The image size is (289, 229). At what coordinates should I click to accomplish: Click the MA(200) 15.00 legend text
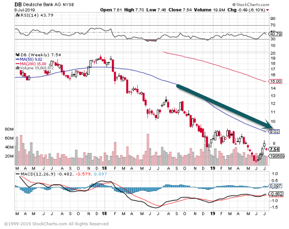click(x=33, y=64)
